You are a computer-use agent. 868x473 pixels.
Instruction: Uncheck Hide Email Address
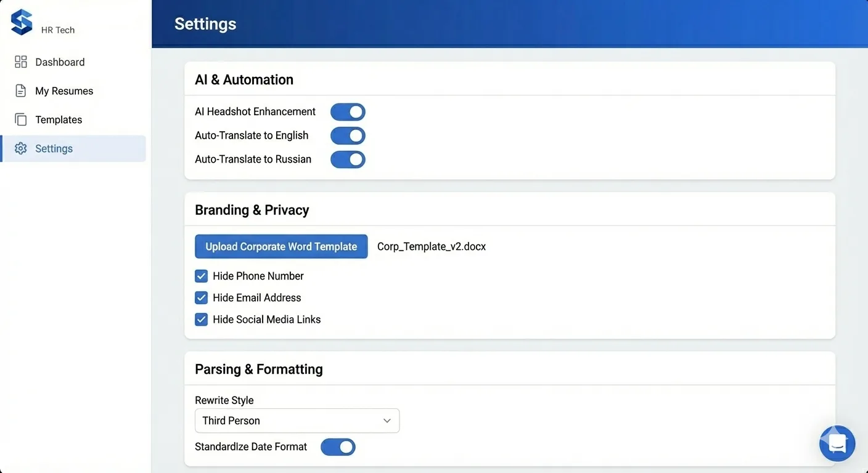tap(201, 297)
